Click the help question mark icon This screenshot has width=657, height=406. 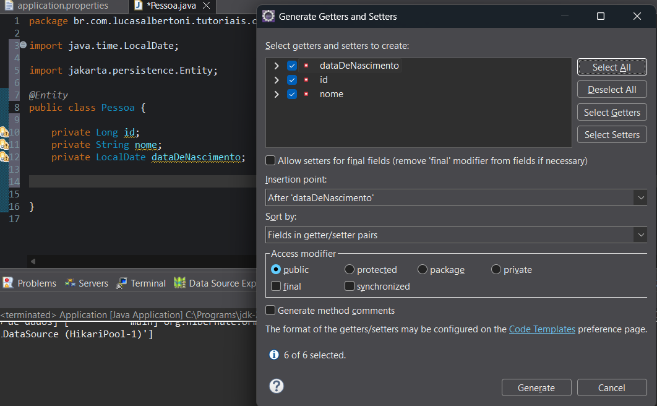(x=277, y=386)
